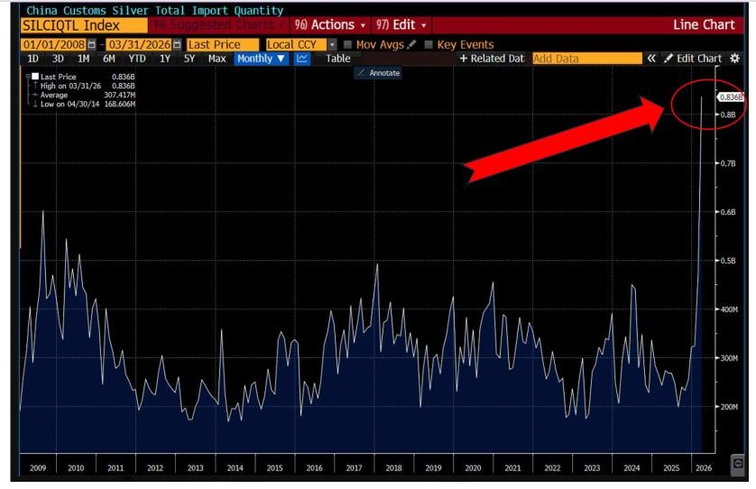Expand the Local CCY currency dropdown

pyautogui.click(x=332, y=44)
